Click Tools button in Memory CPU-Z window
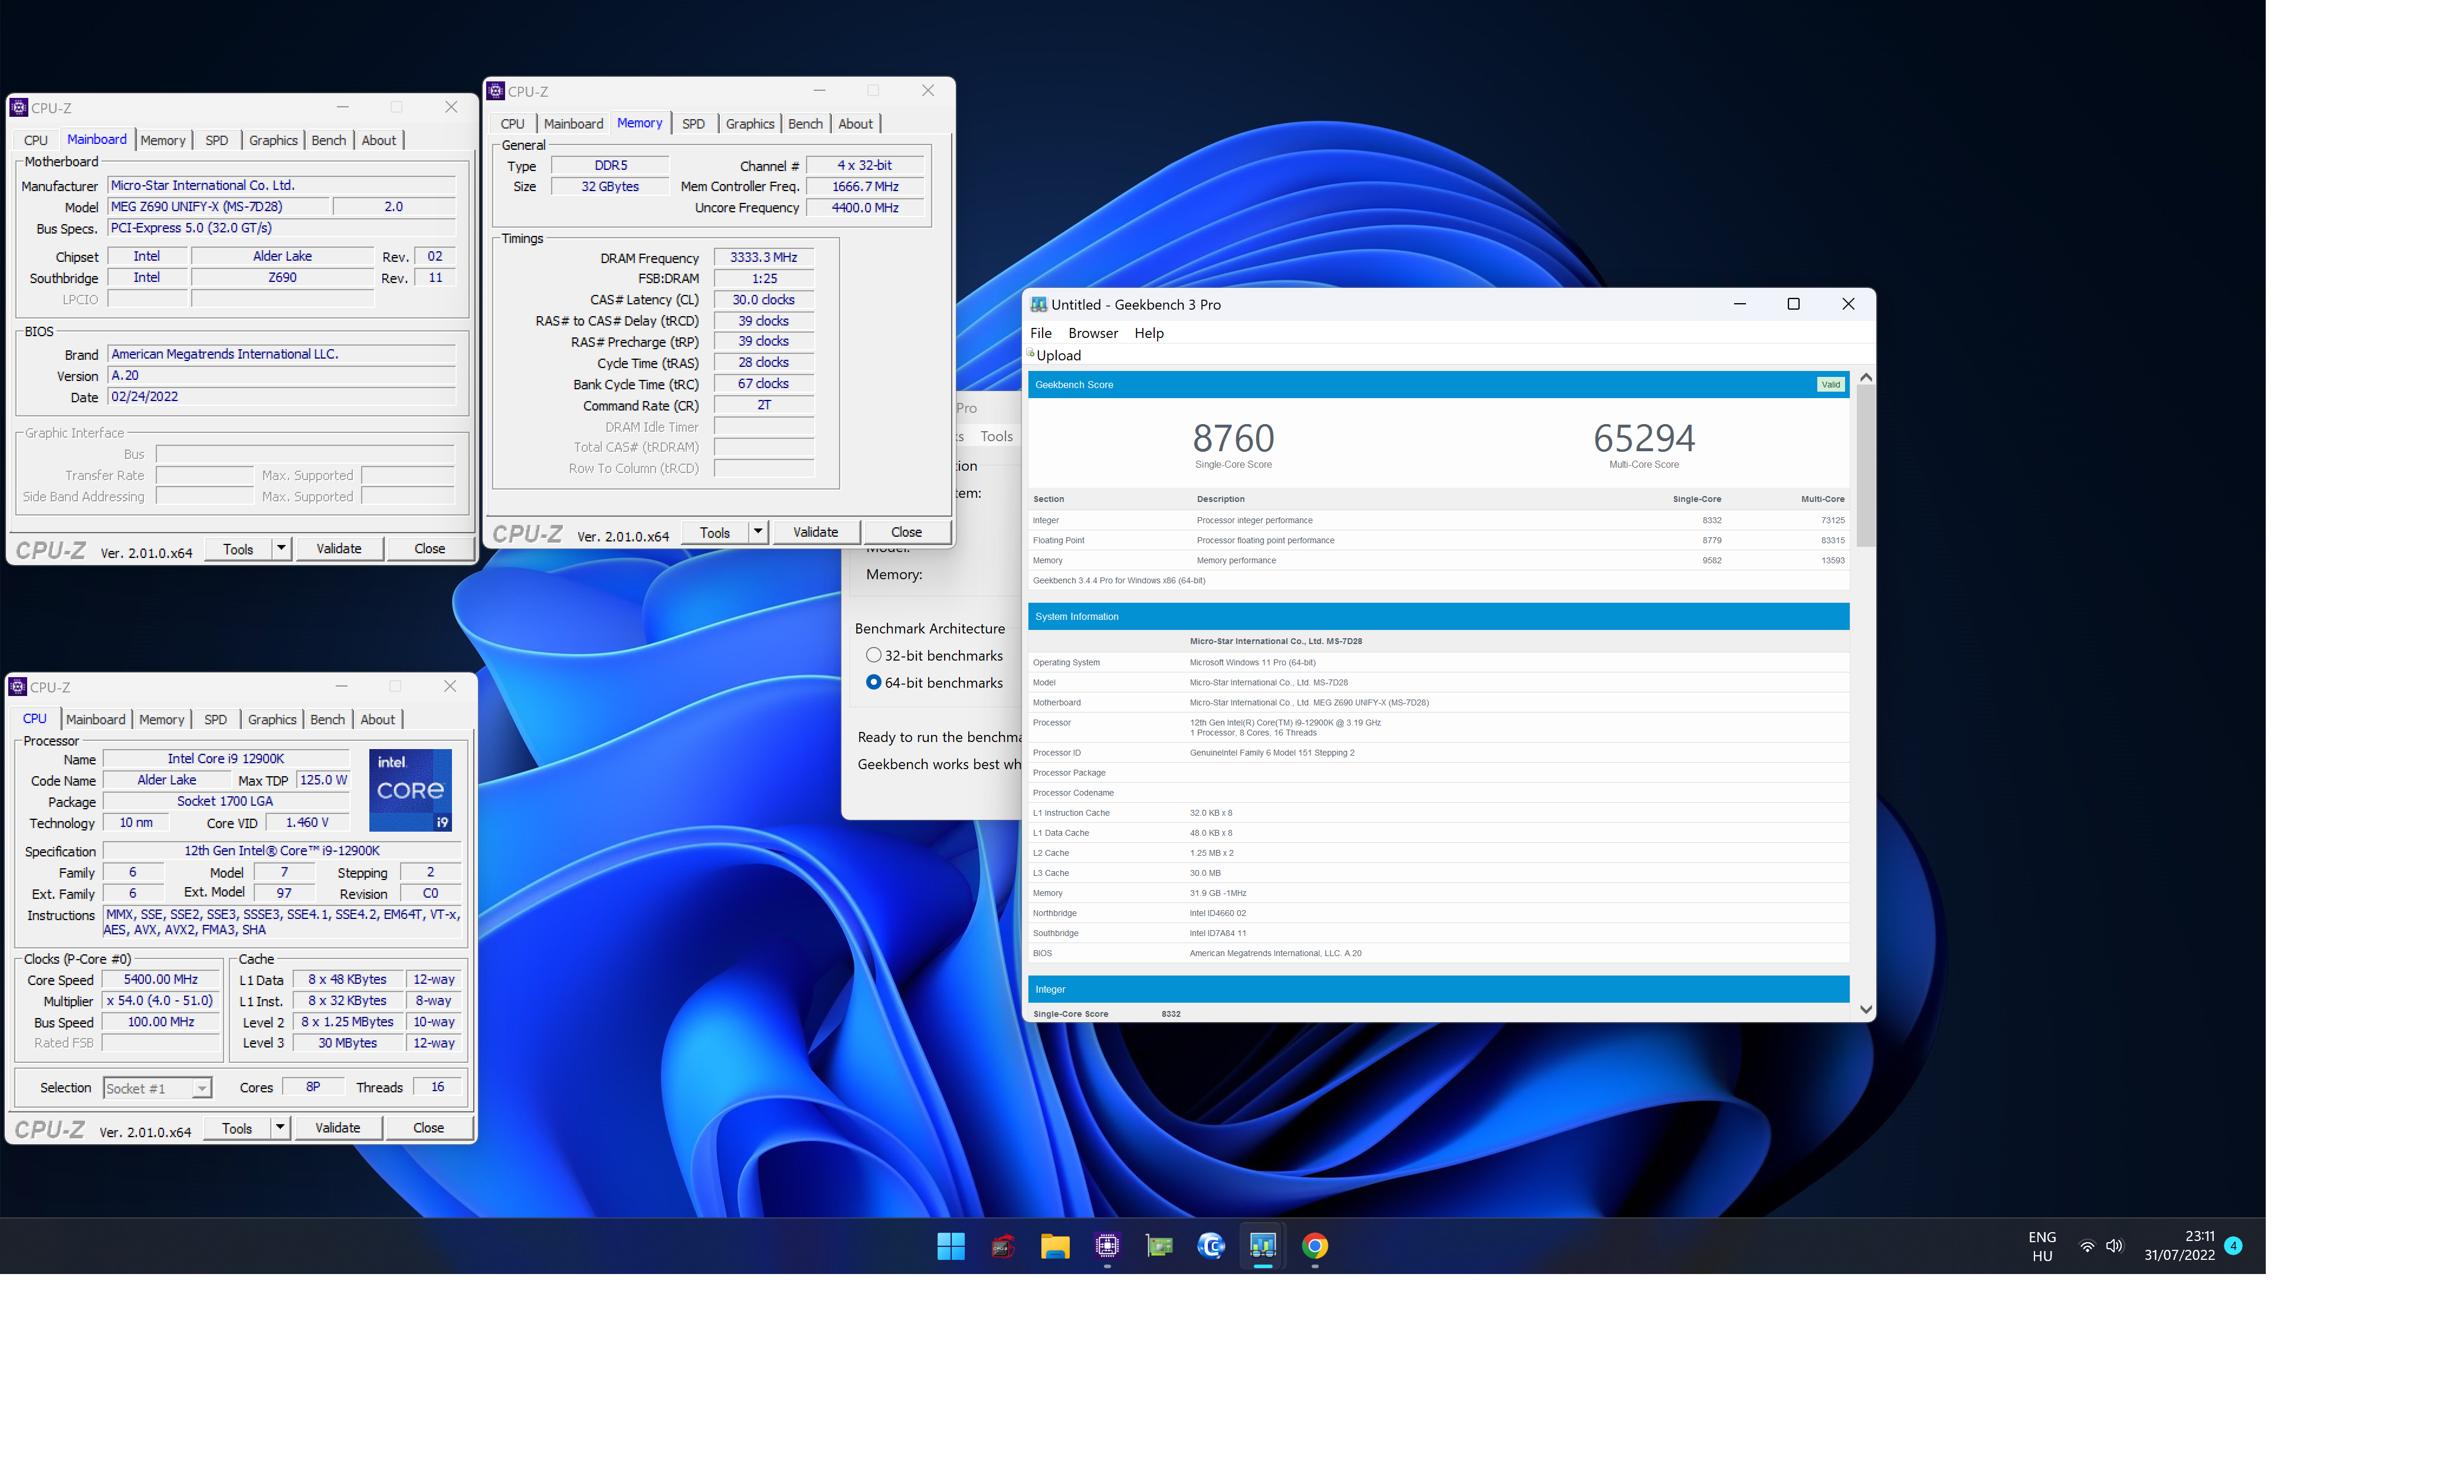 [715, 533]
